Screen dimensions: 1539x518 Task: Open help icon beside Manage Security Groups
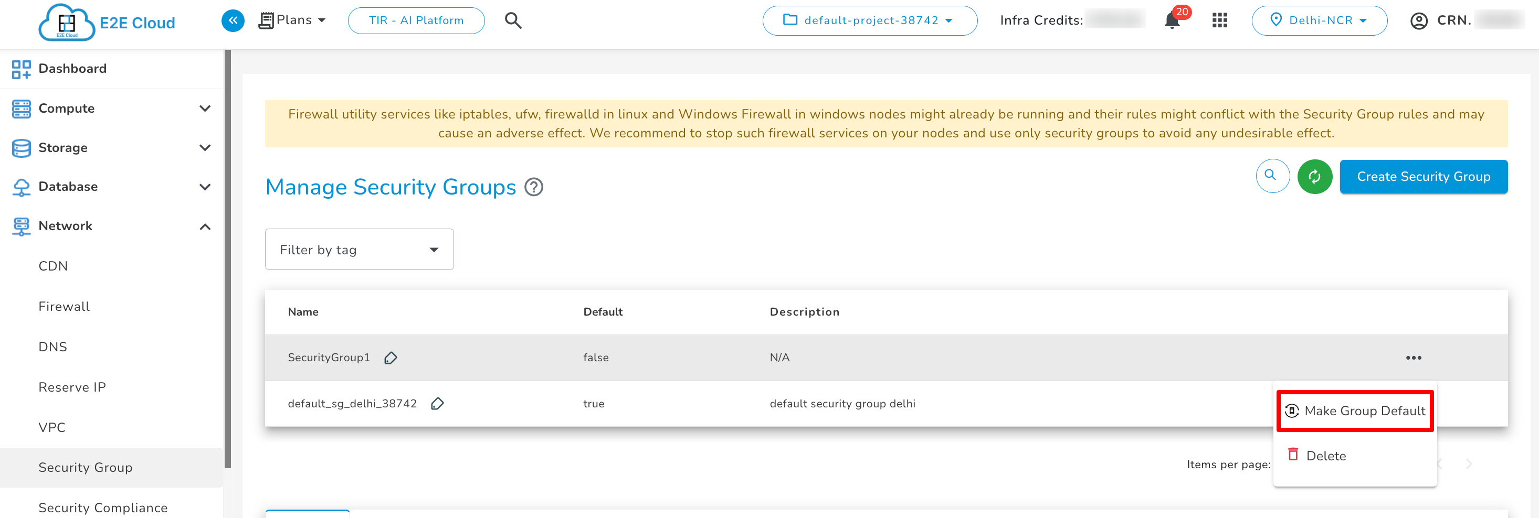pyautogui.click(x=533, y=187)
